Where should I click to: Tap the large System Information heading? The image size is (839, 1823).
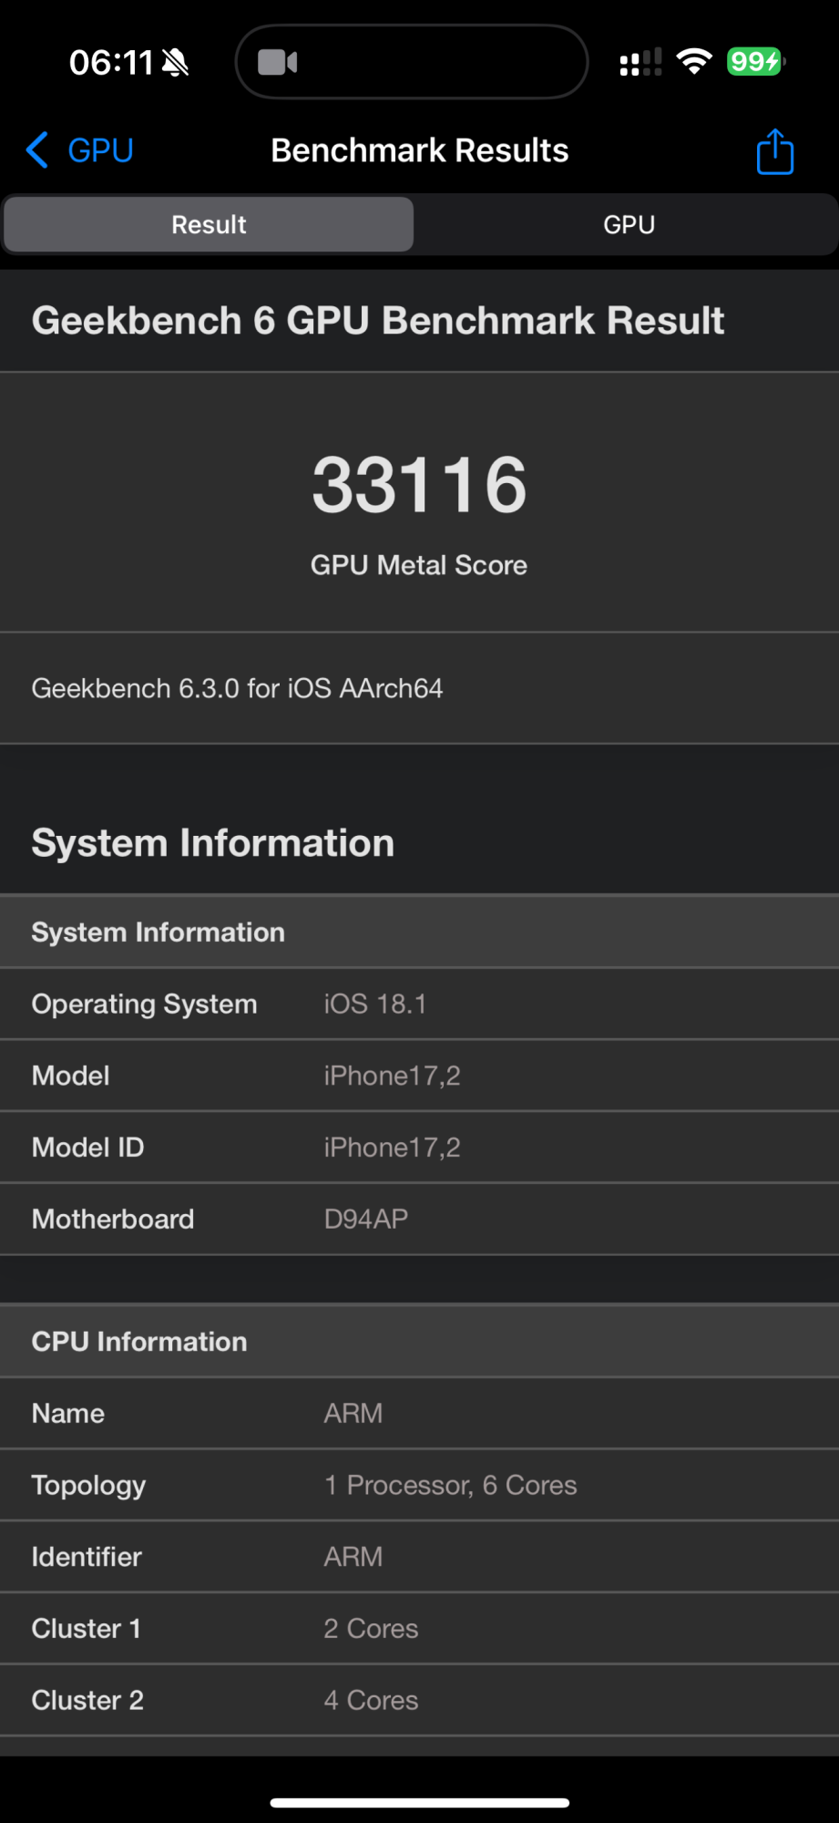tap(213, 843)
